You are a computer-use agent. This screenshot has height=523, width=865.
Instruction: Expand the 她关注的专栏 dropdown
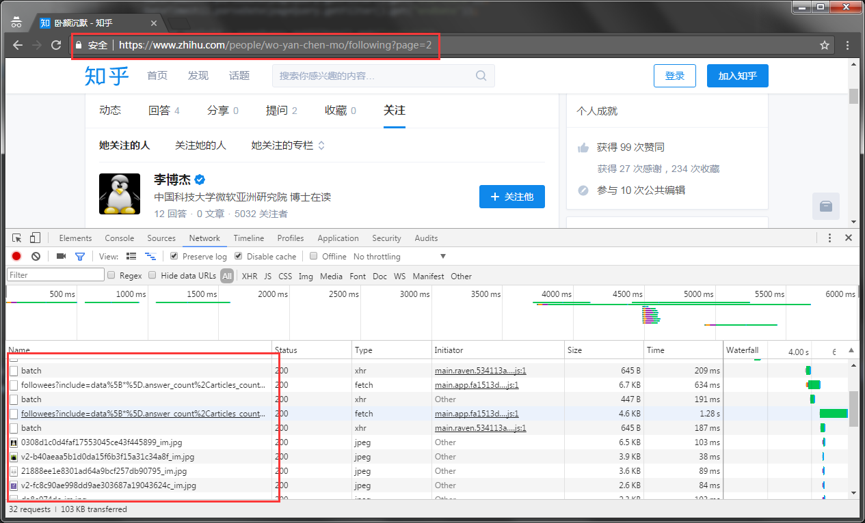click(288, 145)
